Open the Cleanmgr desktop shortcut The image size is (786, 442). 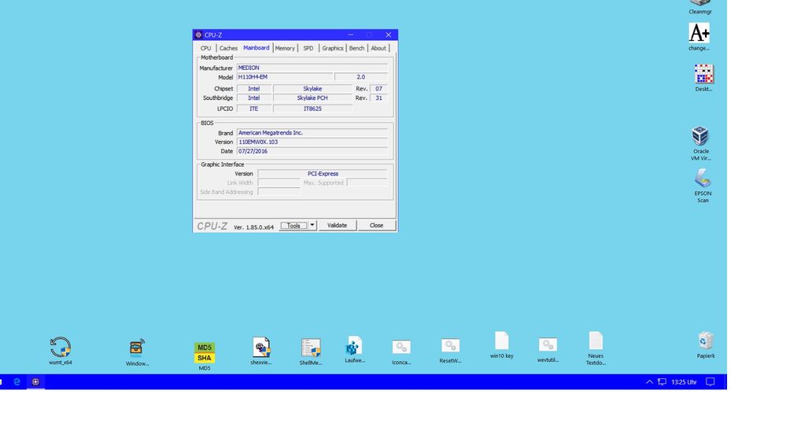tap(699, 4)
